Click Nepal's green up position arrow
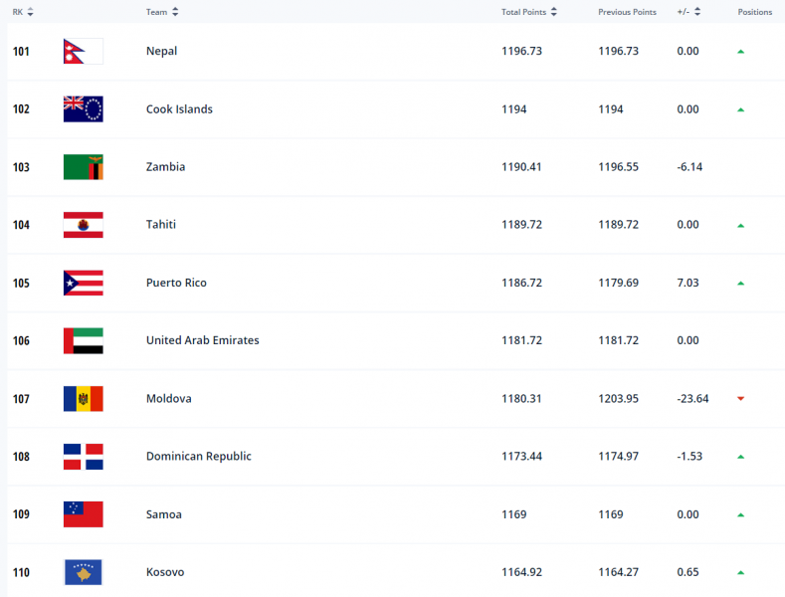The image size is (785, 597). (x=740, y=52)
